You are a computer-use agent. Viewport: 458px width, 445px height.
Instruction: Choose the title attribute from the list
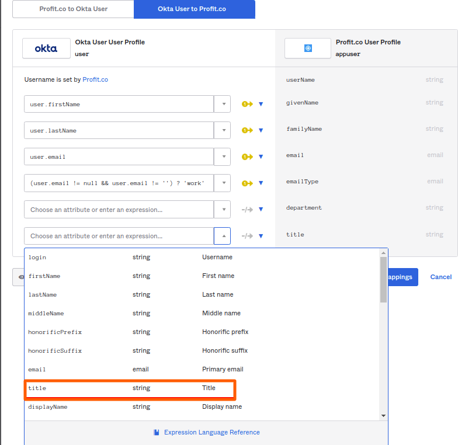pos(130,388)
